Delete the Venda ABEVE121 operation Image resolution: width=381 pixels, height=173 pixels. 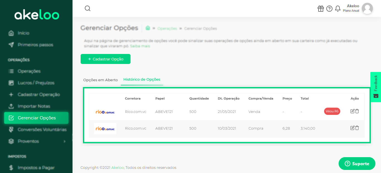pos(357,111)
